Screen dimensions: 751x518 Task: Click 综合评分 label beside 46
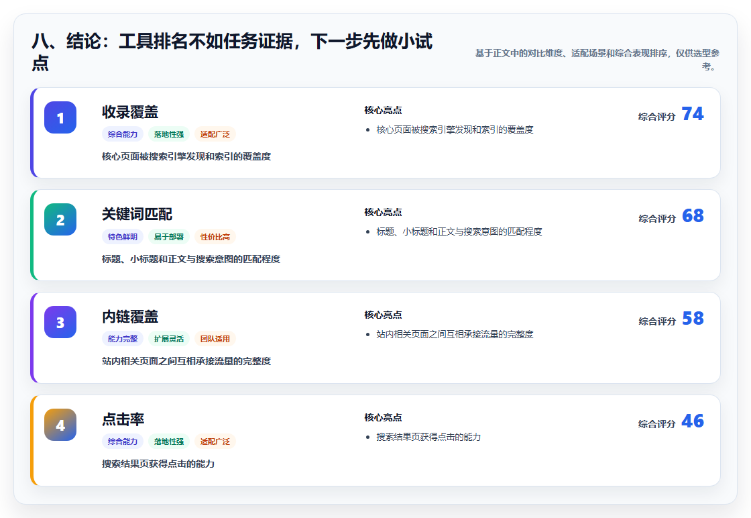pyautogui.click(x=657, y=423)
